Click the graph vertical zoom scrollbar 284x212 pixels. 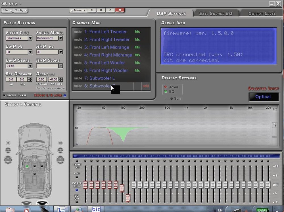[274, 136]
